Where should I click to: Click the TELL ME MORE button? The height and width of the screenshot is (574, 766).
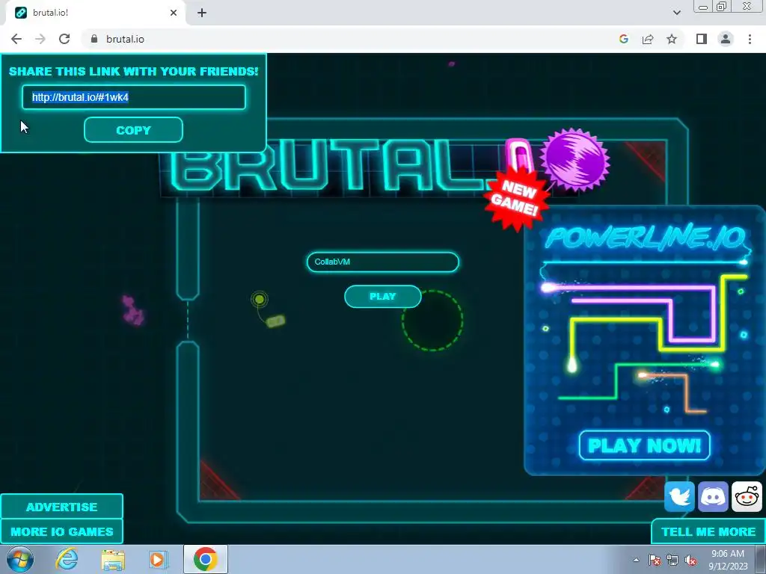708,531
